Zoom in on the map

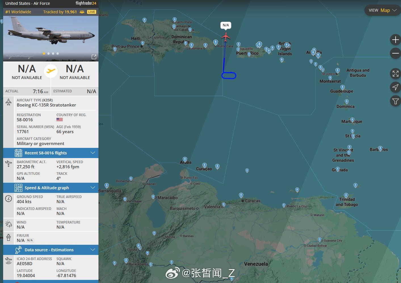pos(395,40)
